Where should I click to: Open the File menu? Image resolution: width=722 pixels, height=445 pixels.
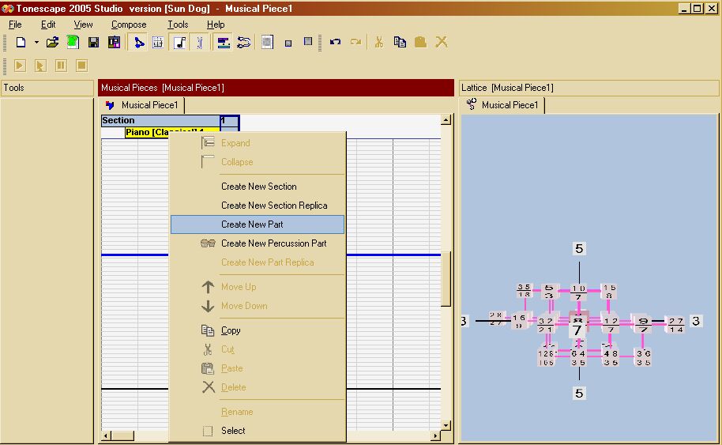pos(15,25)
